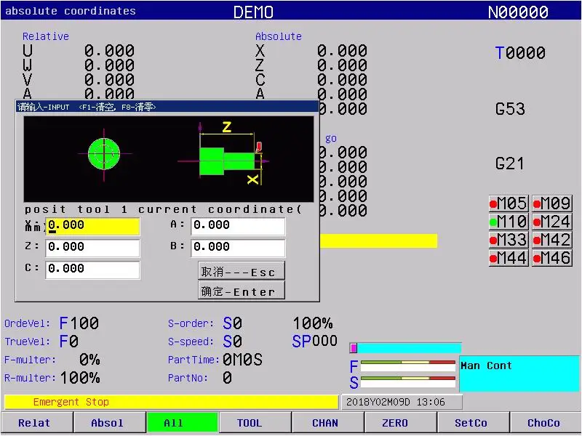Click the M42 indicator button

tap(551, 240)
